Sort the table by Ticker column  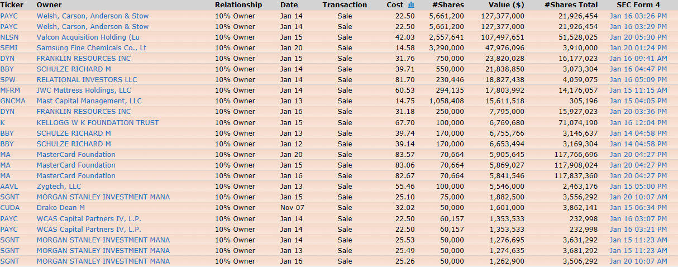12,5
